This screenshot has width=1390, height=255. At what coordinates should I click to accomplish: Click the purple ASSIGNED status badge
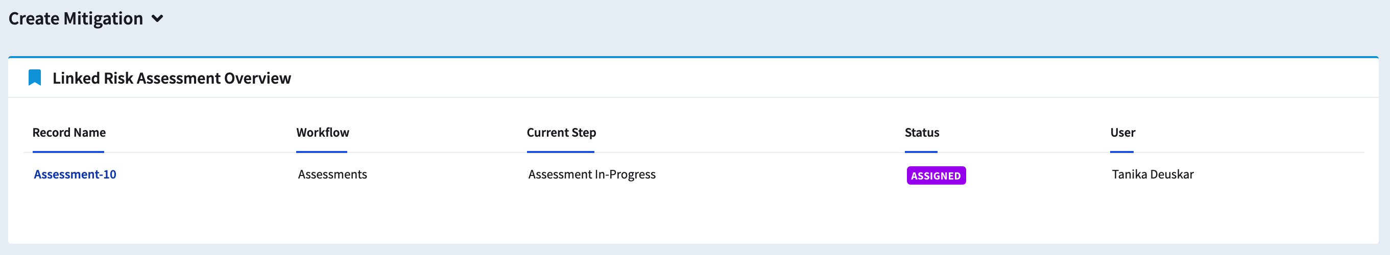click(936, 176)
